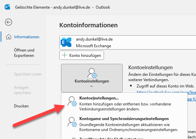Click the person-gear icon on Kontoeinstellungen button
The height and width of the screenshot is (139, 196).
[x=92, y=73]
